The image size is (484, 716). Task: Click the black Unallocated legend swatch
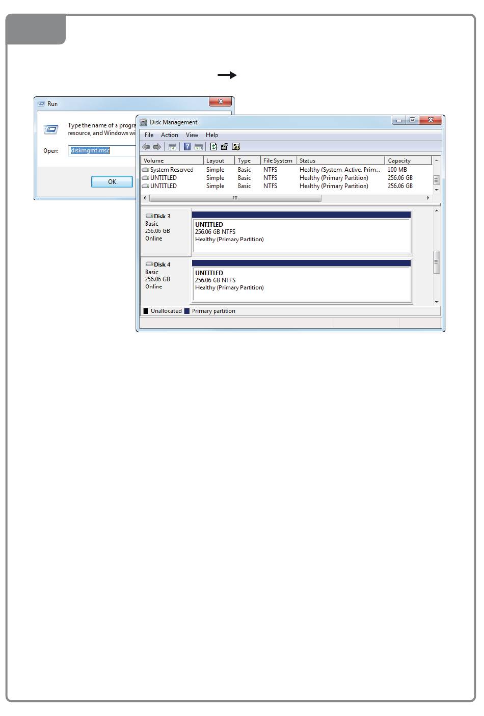(x=146, y=311)
